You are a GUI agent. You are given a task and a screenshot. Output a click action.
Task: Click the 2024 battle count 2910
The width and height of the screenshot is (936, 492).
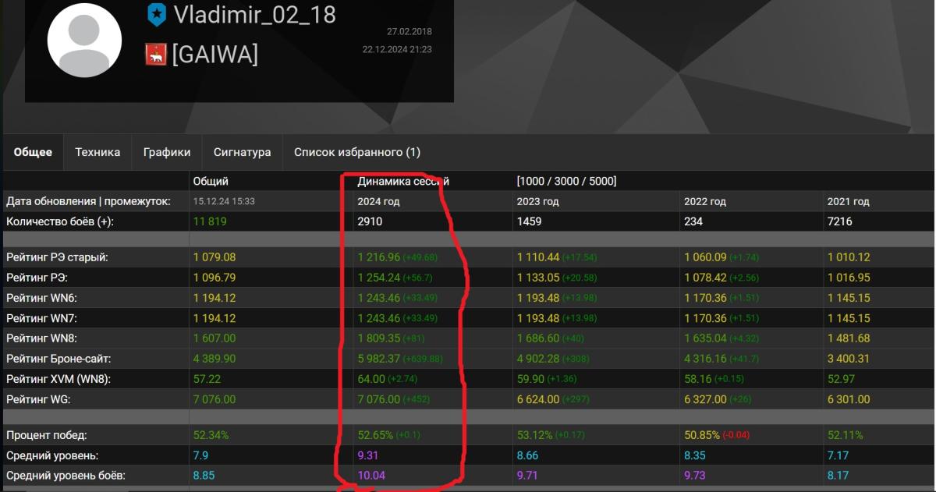pos(370,221)
